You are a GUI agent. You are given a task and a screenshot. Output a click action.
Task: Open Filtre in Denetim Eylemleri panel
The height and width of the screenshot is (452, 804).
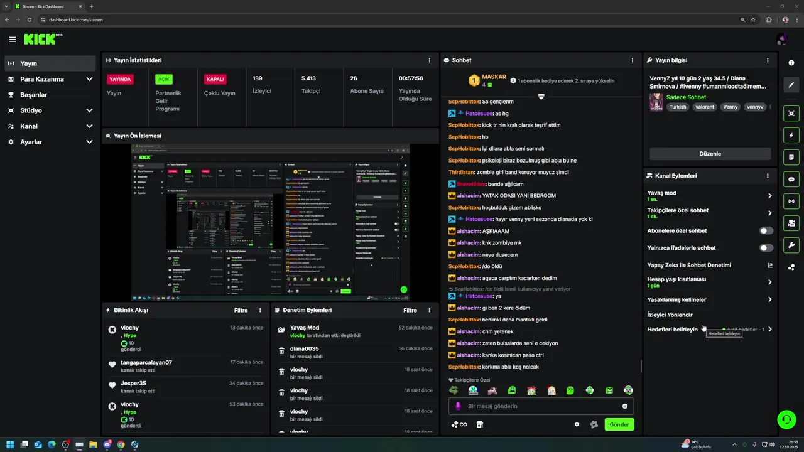410,310
